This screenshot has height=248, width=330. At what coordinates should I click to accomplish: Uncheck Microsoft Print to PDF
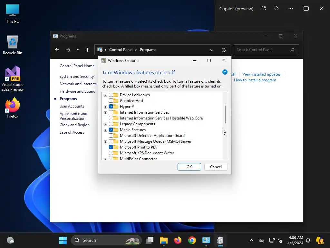coord(111,147)
